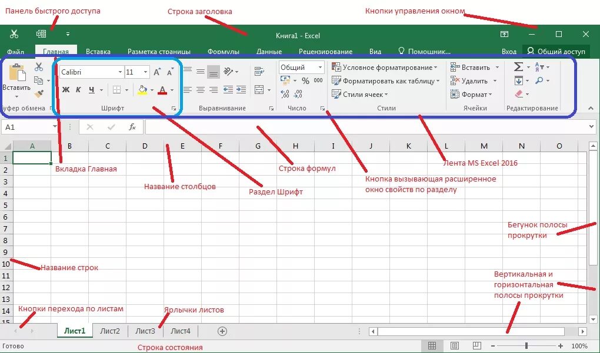
Task: Click the Общий доступ share button
Action: [x=556, y=51]
